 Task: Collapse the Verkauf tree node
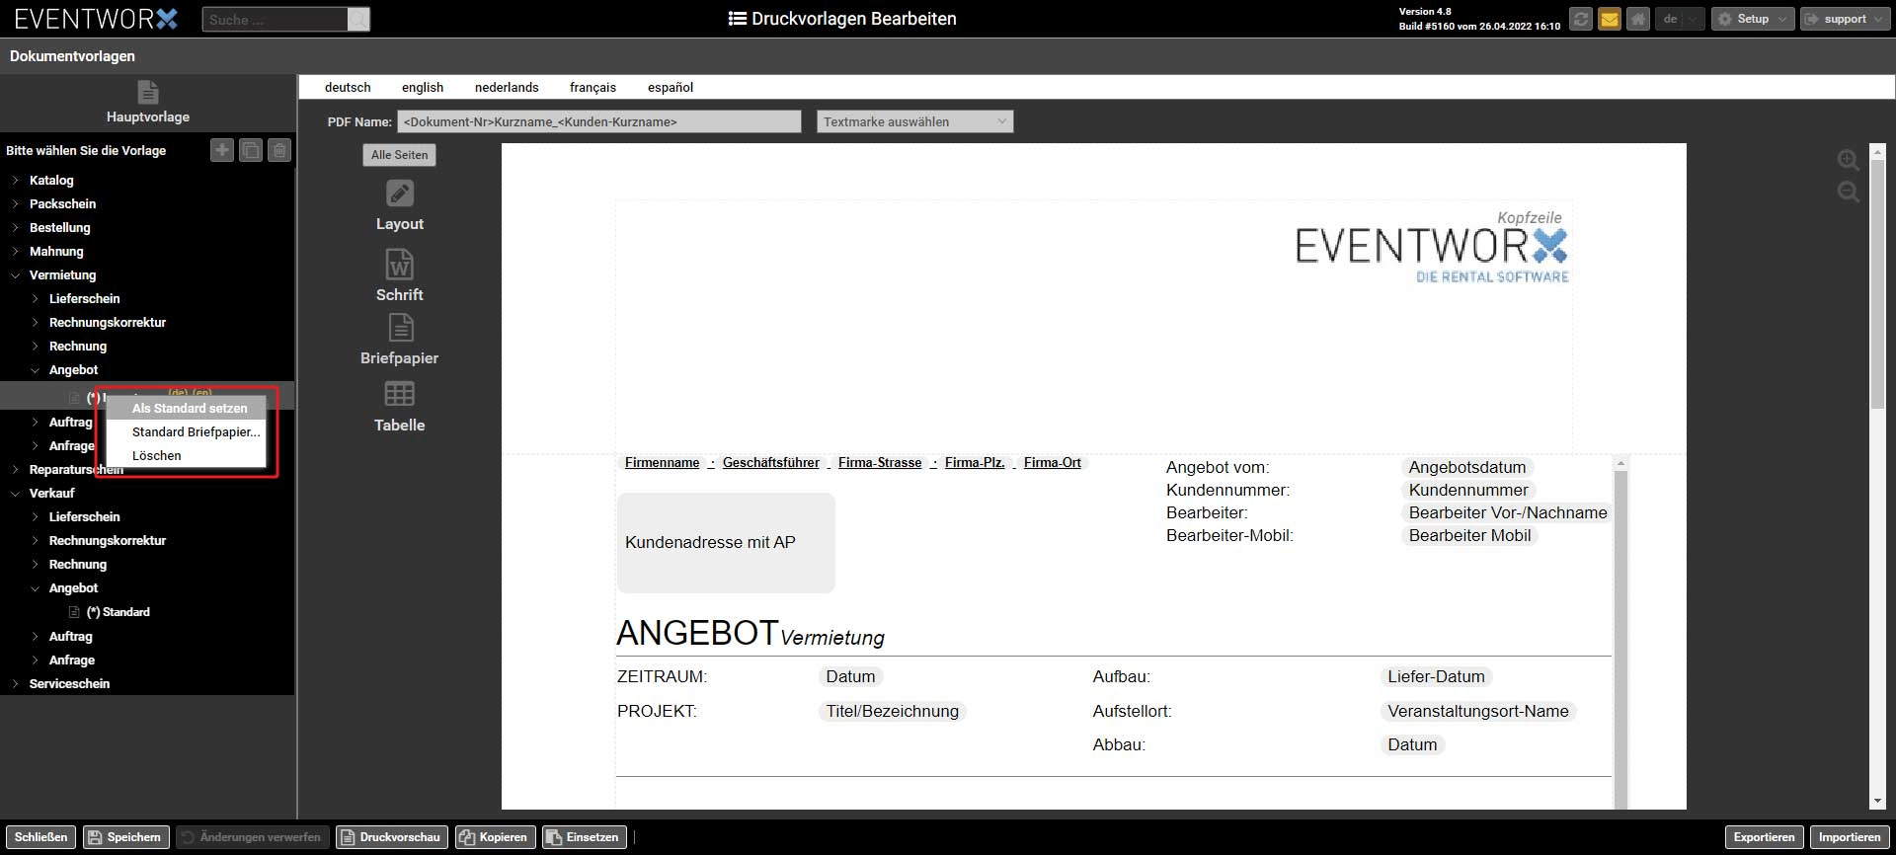click(16, 494)
